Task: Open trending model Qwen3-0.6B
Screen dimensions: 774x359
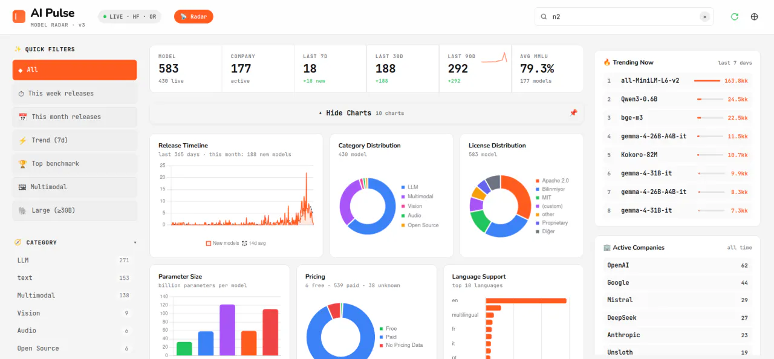Action: (677, 99)
